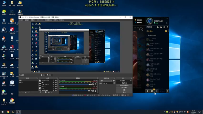203x114 pixels.
Task: Adjust the 时长 duration stepper arrows
Action: pos(114,83)
